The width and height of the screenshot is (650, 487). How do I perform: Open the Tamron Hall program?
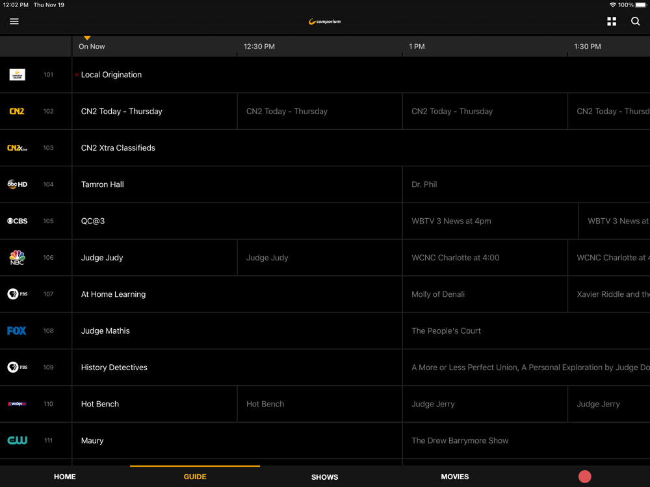pos(237,184)
